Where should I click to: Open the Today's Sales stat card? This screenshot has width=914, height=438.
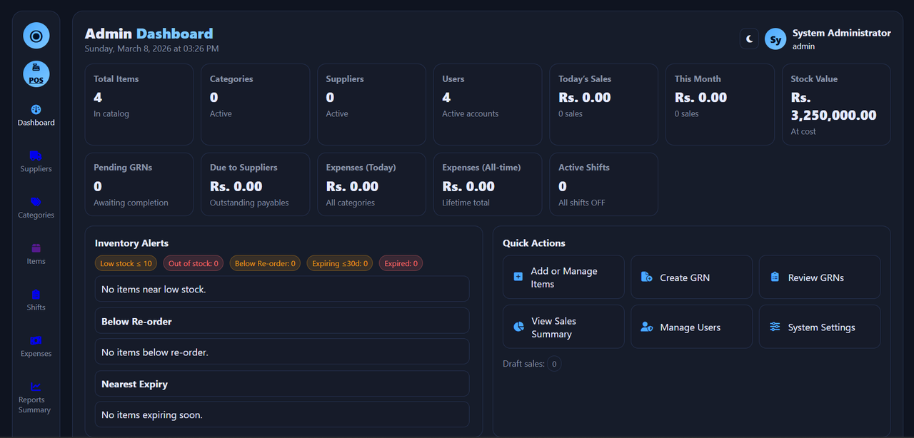coord(603,105)
